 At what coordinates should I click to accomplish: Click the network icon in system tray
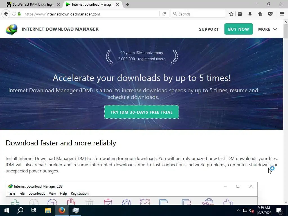click(x=245, y=210)
